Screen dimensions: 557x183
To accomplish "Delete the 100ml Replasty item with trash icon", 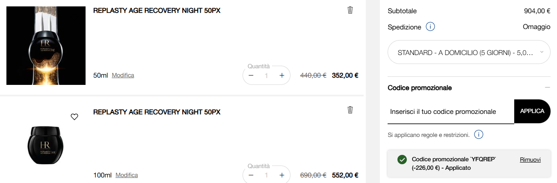I will [350, 110].
